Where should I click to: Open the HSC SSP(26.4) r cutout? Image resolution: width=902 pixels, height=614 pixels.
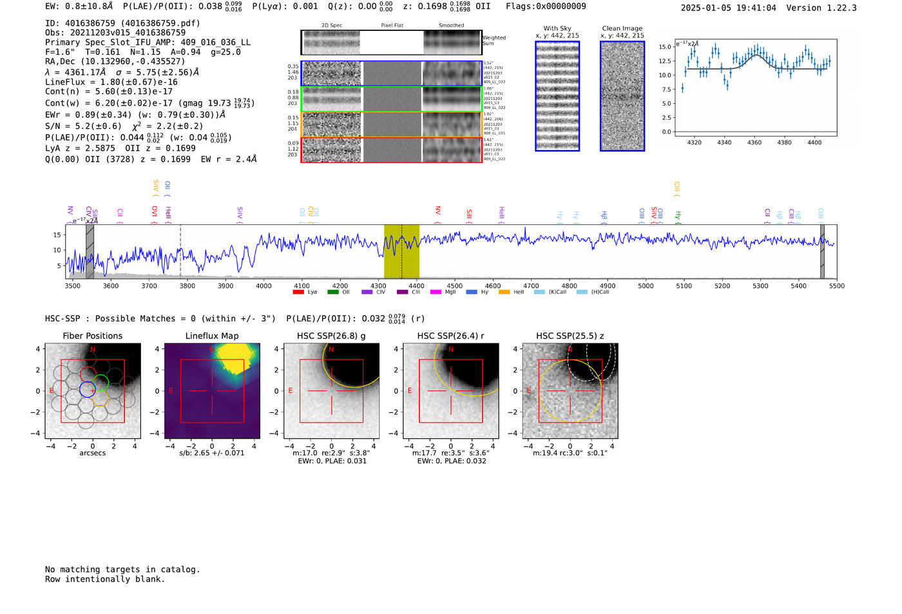pos(451,391)
